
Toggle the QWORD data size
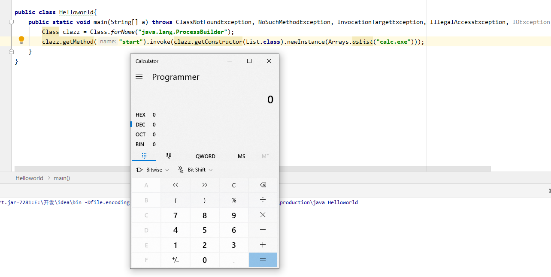tap(205, 157)
